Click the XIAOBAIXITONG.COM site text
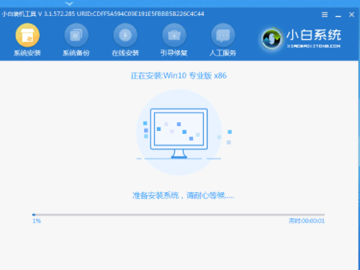 313,46
